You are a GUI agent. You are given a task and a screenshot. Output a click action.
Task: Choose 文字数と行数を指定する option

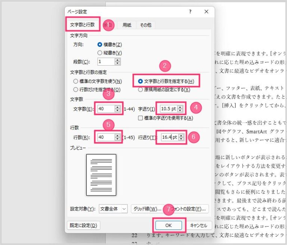click(x=166, y=81)
